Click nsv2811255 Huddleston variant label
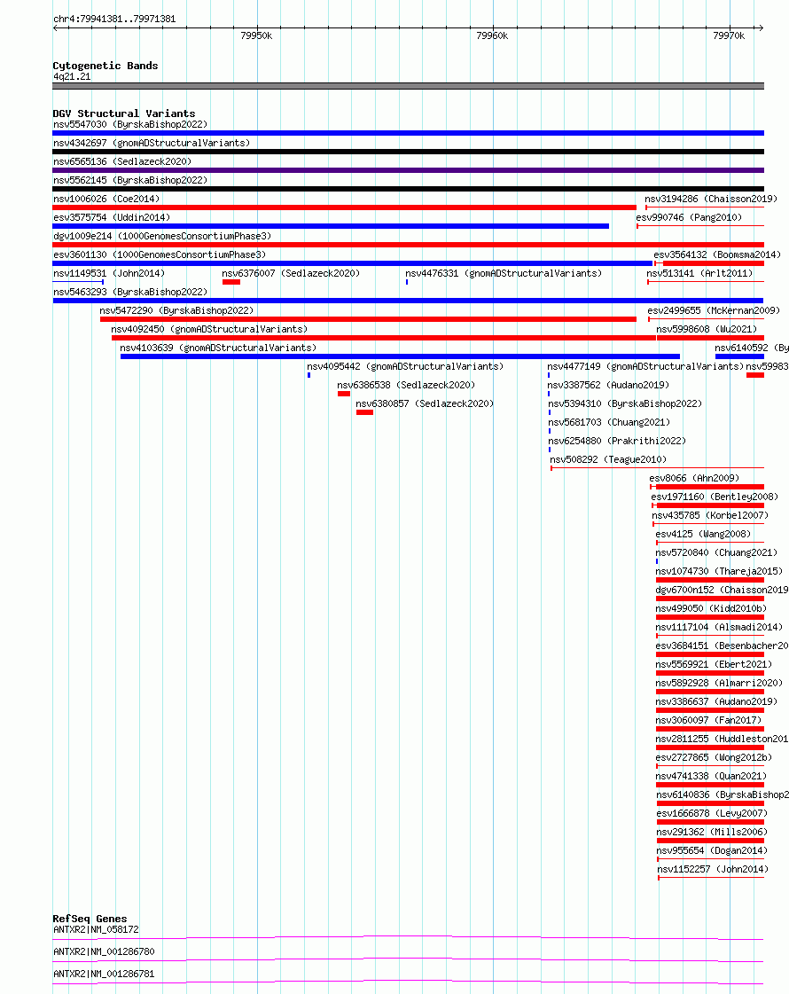789x994 pixels. click(723, 739)
